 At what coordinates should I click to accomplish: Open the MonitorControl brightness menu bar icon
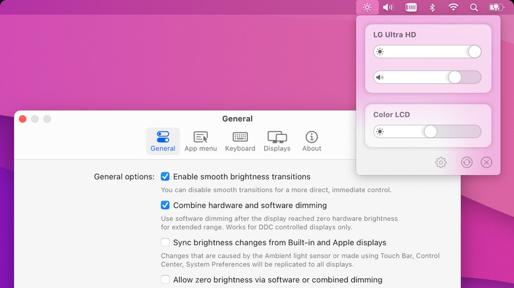point(367,7)
